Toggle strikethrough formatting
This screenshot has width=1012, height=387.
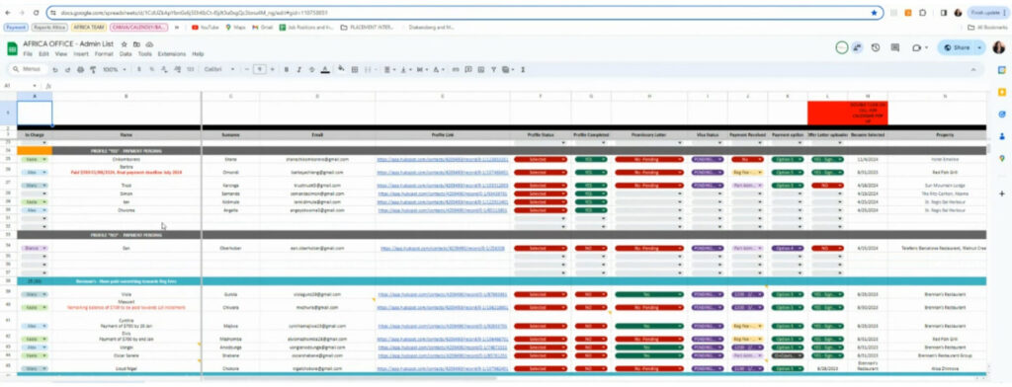click(x=311, y=69)
